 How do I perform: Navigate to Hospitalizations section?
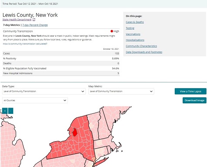[x=135, y=40]
